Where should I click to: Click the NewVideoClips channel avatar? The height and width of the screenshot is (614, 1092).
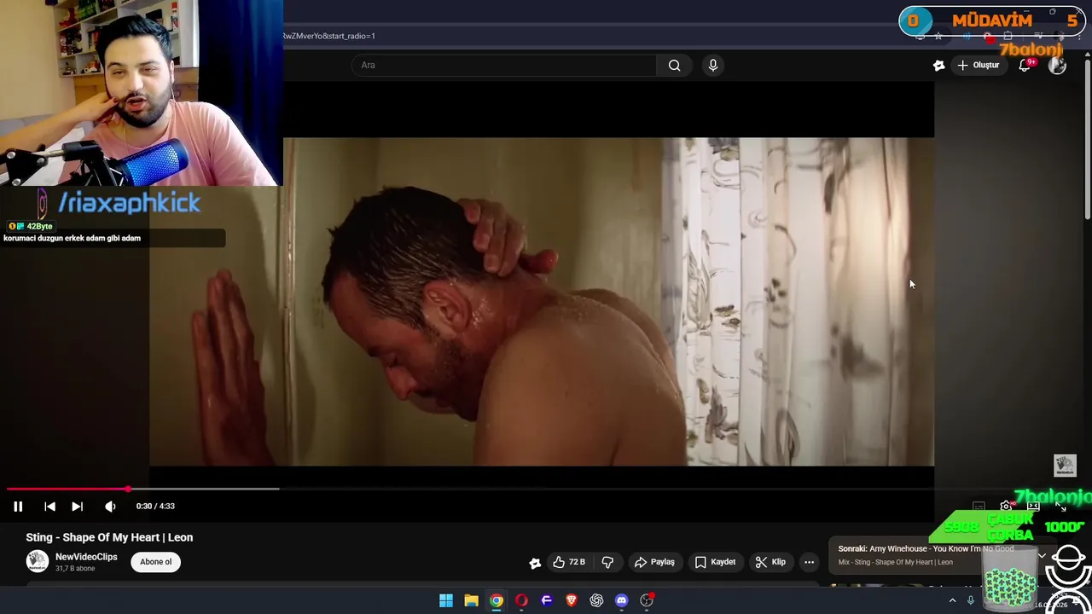pyautogui.click(x=38, y=561)
